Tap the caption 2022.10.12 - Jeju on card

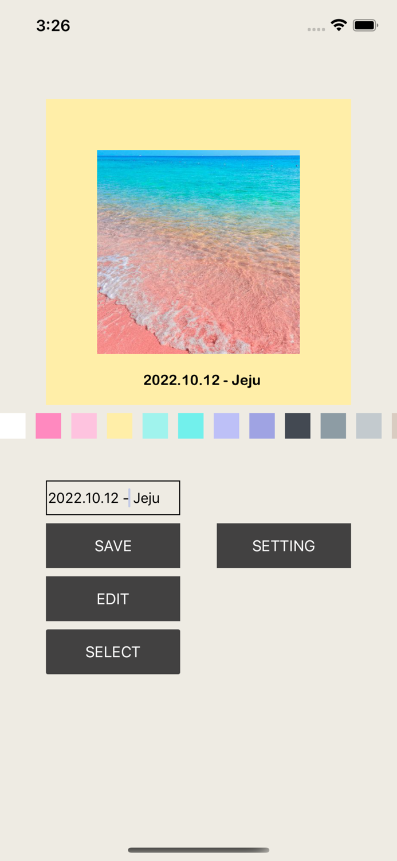[202, 380]
